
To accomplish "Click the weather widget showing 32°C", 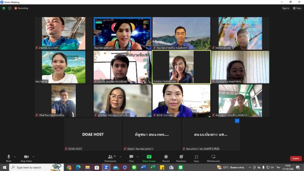I will (x=230, y=167).
